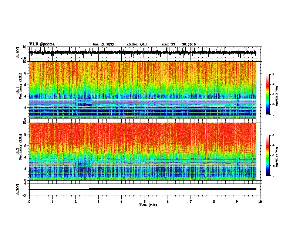Screen dimensions: 293x226
Task: Click time axis tick label 2
Action: (x=75, y=202)
